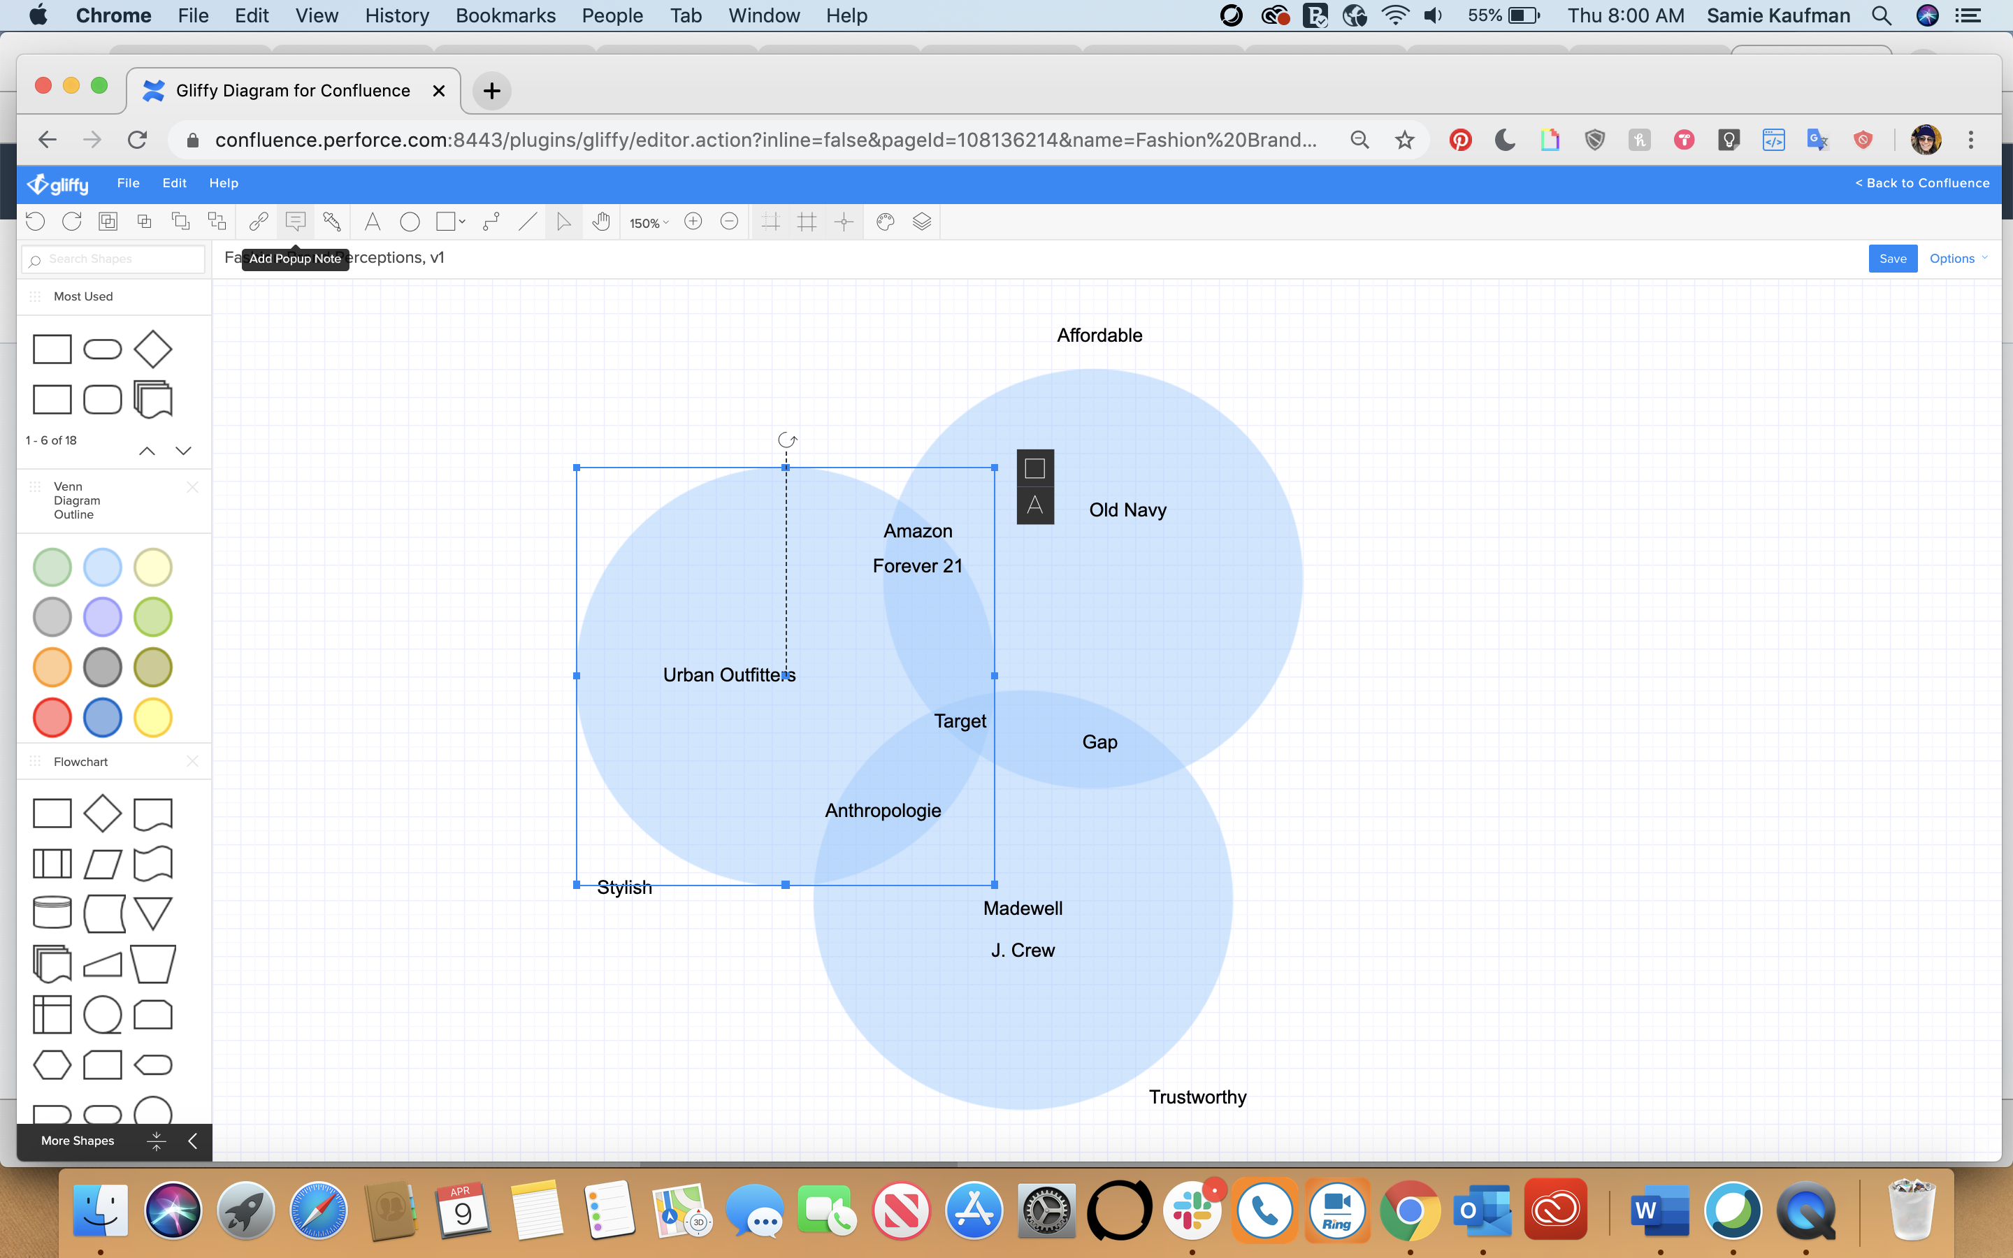This screenshot has height=1258, width=2013.
Task: Collapse the shape library sidebar with arrow
Action: (193, 1141)
